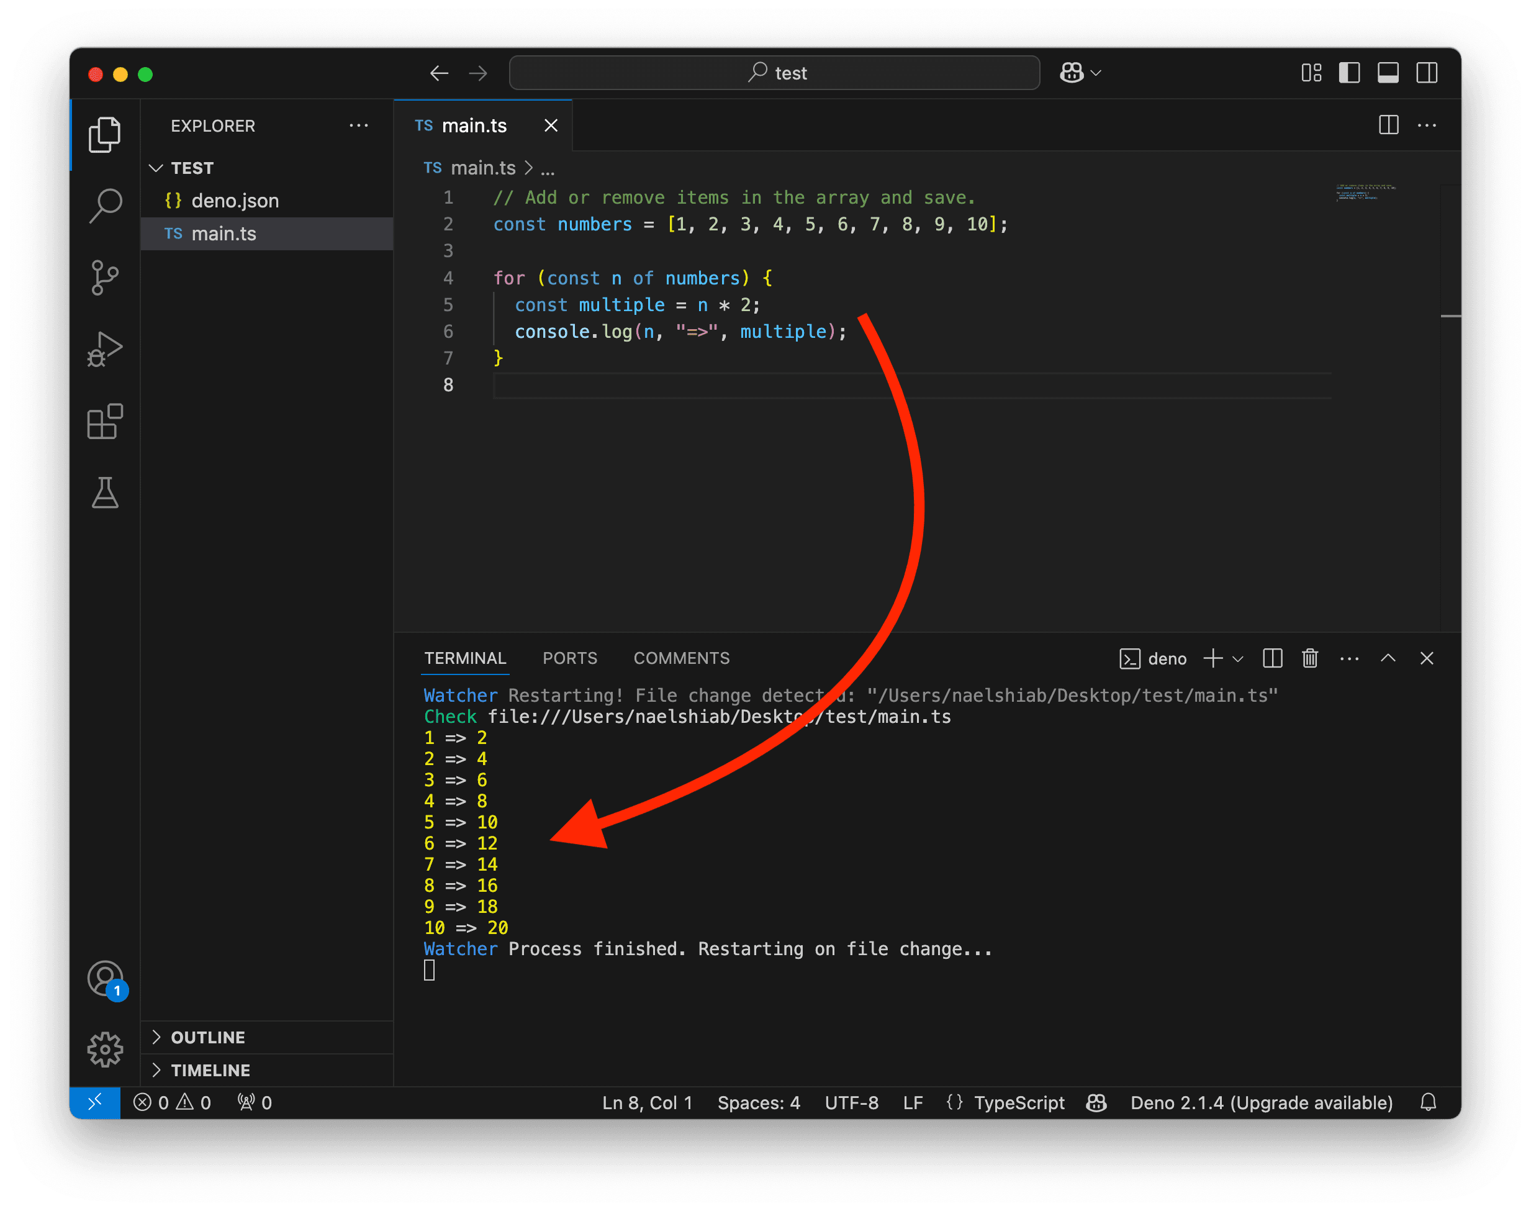
Task: Close the terminal panel
Action: pyautogui.click(x=1426, y=659)
